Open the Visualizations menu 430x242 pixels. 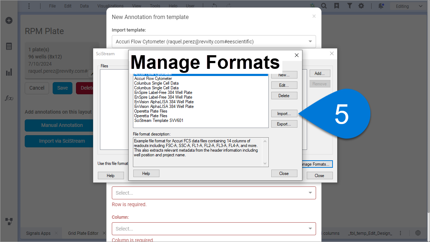click(x=110, y=6)
